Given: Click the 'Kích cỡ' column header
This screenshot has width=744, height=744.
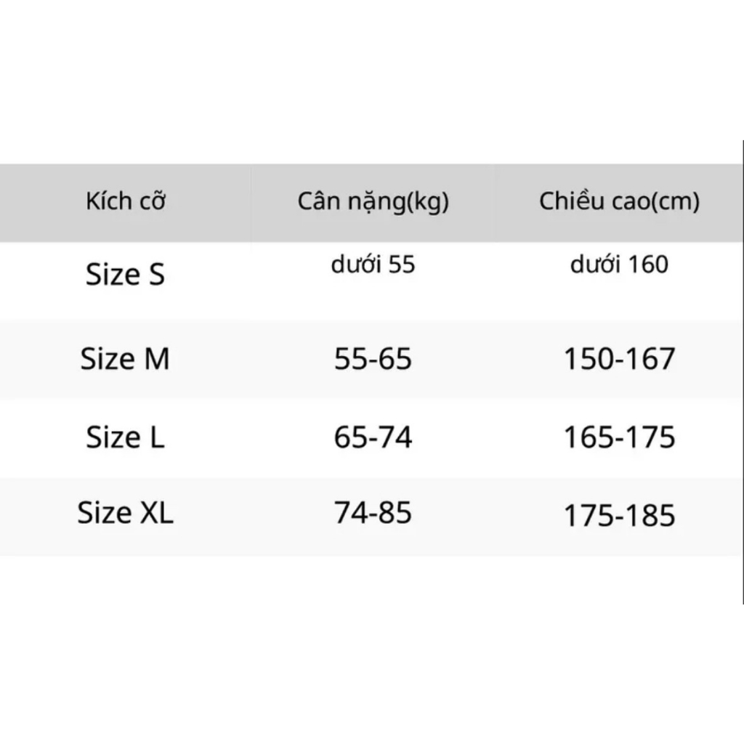Looking at the screenshot, I should point(126,201).
